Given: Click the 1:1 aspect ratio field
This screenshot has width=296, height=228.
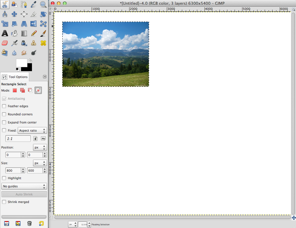Looking at the screenshot, I should [18, 139].
